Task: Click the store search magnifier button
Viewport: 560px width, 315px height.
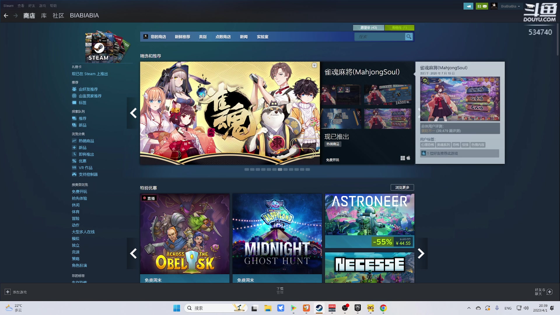Action: tap(409, 37)
